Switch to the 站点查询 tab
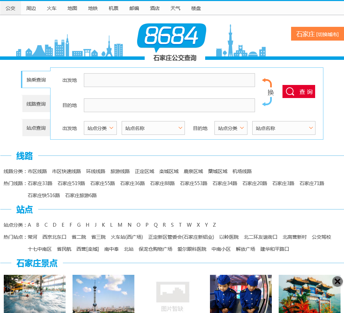 (x=36, y=128)
